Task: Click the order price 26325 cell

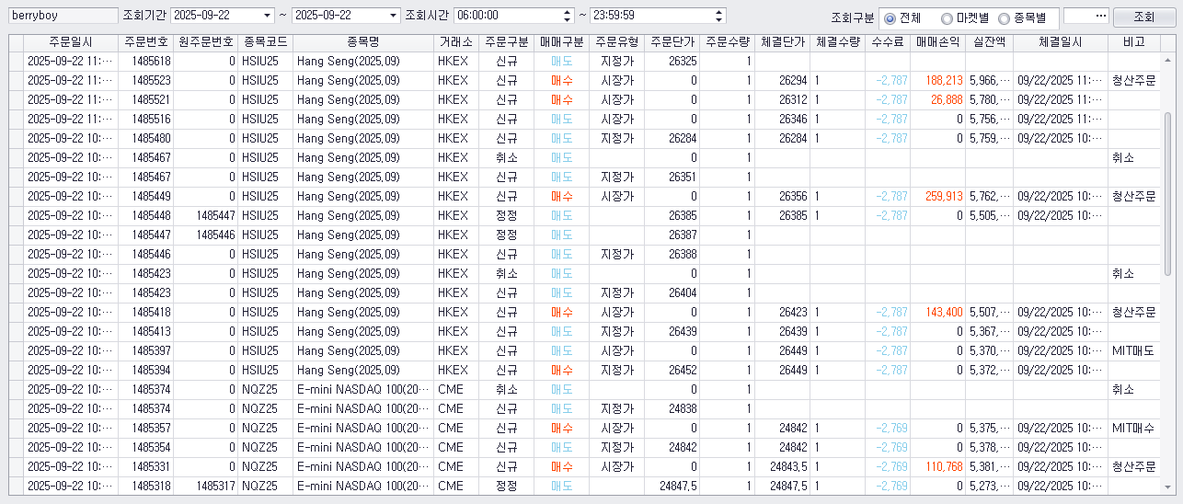Action: pyautogui.click(x=672, y=61)
